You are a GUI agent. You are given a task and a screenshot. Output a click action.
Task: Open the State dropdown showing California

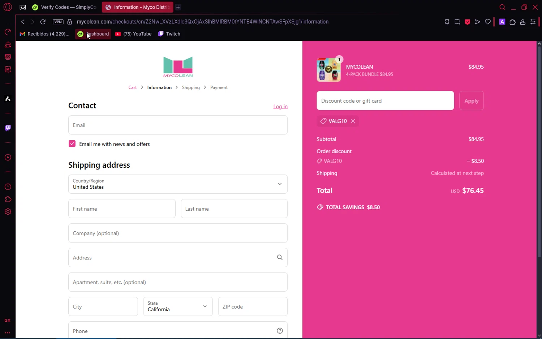[x=178, y=306]
